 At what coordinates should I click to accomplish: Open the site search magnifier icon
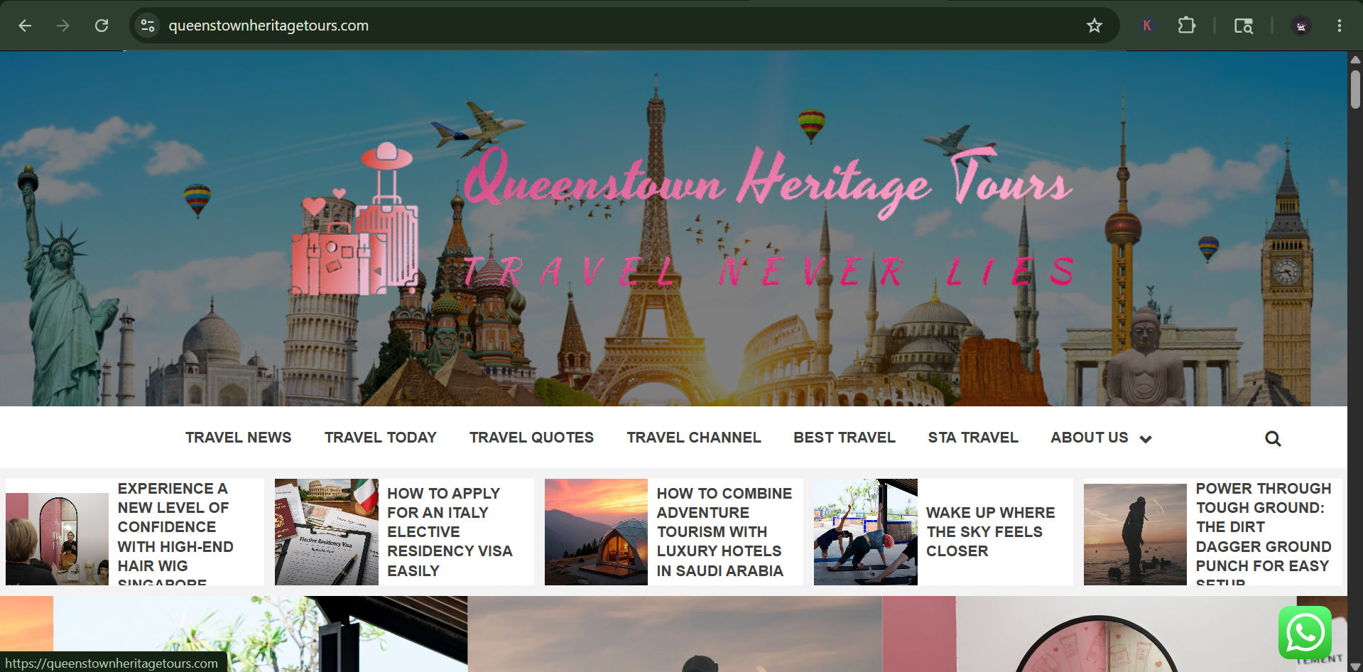(x=1273, y=438)
